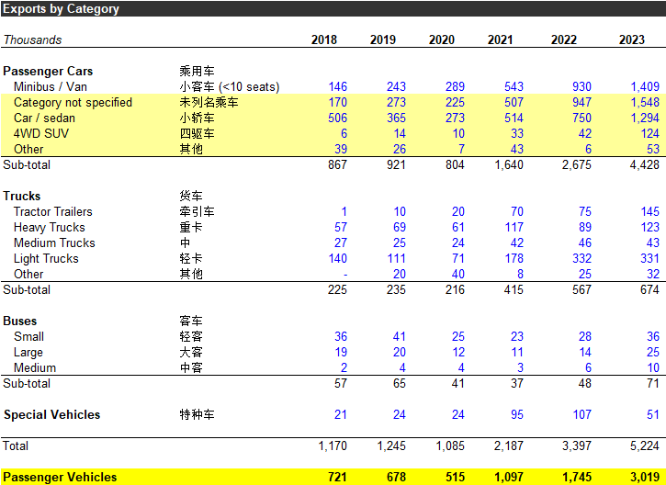Click the 'Category not specified' row label
The height and width of the screenshot is (485, 666).
73,102
